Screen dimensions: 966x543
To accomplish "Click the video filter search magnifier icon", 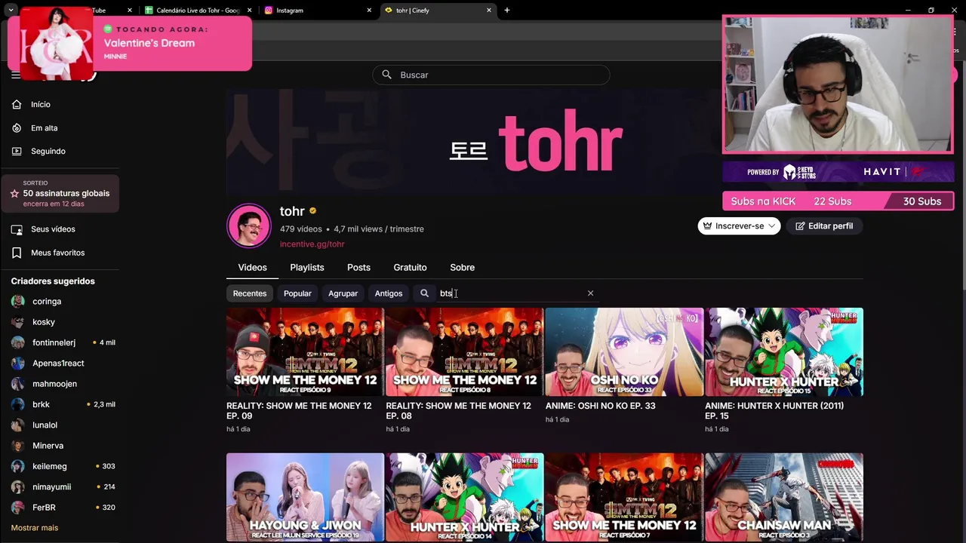I will coord(424,293).
